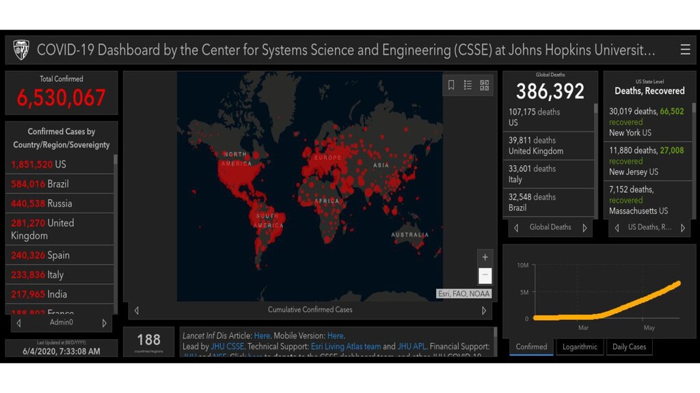The height and width of the screenshot is (393, 700).
Task: Click the 32,548 deaths Brazil entry
Action: click(549, 202)
